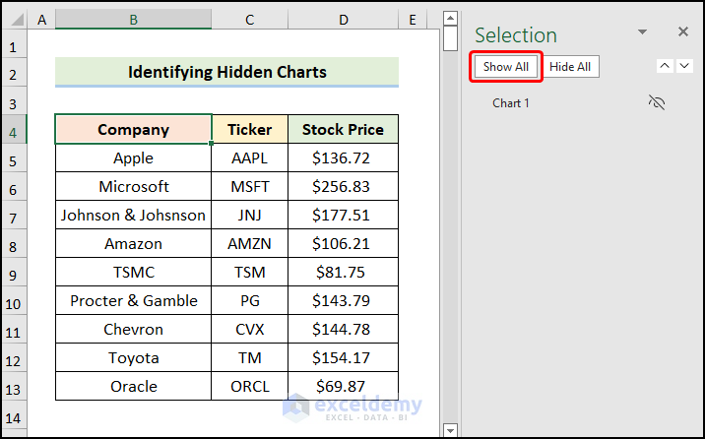
Task: Open the Selection pane options dropdown
Action: point(643,31)
